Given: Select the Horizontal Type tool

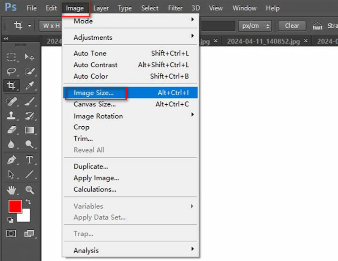Looking at the screenshot, I should coord(29,160).
